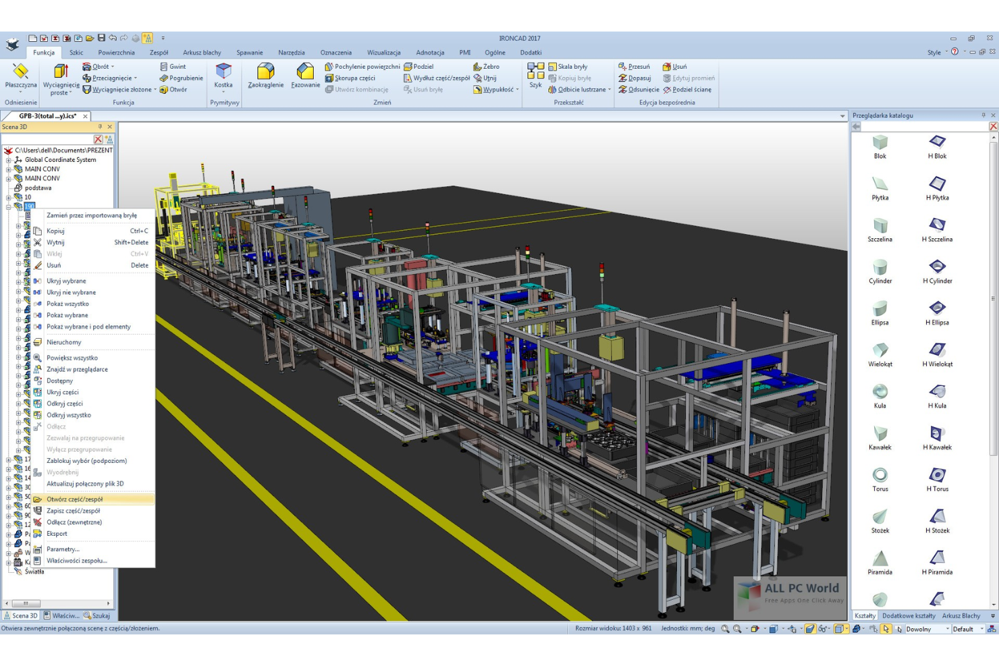Click the help question mark icon
The image size is (999, 666).
tap(954, 52)
